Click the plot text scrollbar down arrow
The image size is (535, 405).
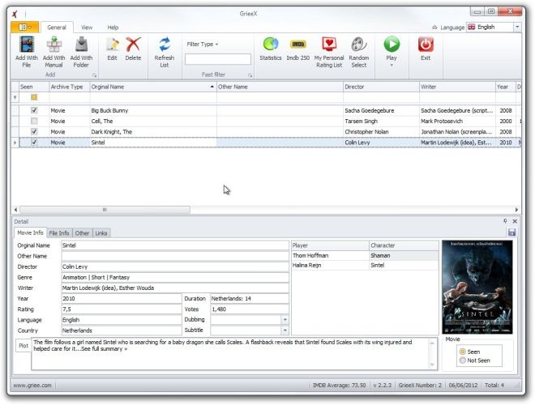point(432,364)
